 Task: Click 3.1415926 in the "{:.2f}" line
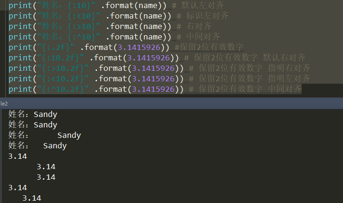click(143, 47)
